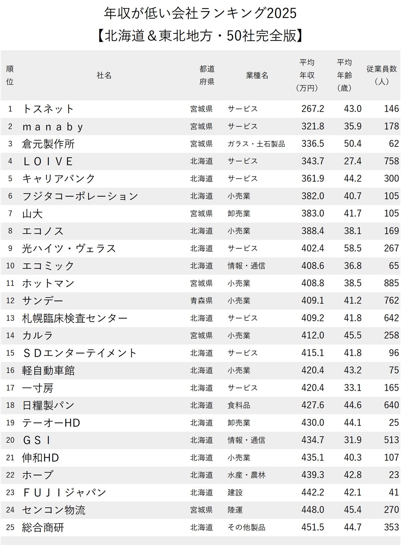Select company name ＳＤエンターテイメント
Screen dimensions: 401x545
[80, 353]
